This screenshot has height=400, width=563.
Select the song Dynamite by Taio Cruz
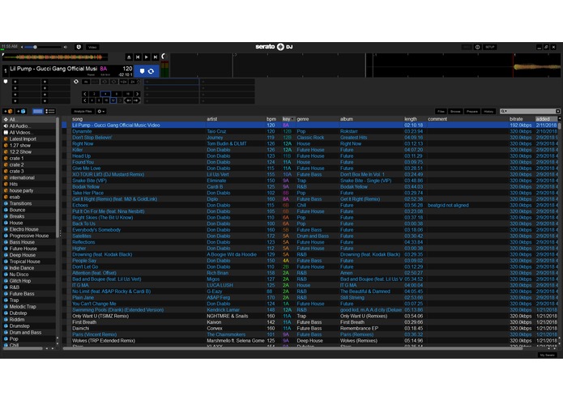point(310,131)
